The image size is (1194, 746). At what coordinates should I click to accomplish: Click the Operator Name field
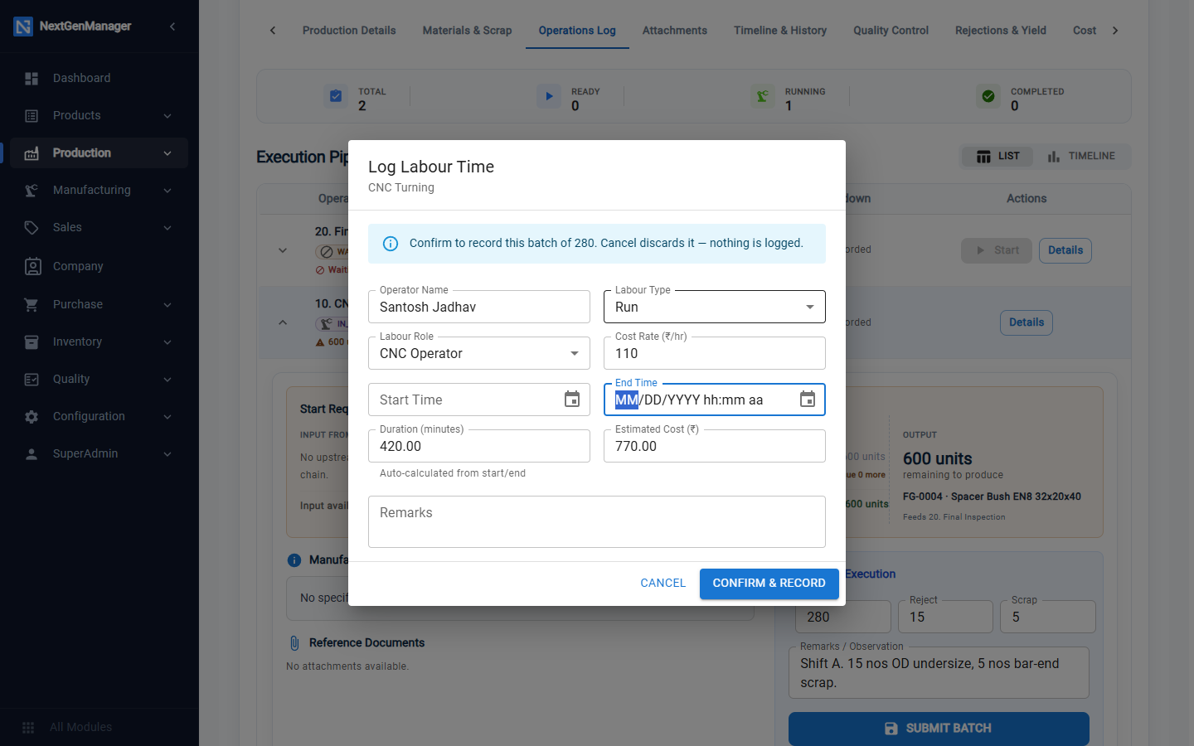click(479, 307)
